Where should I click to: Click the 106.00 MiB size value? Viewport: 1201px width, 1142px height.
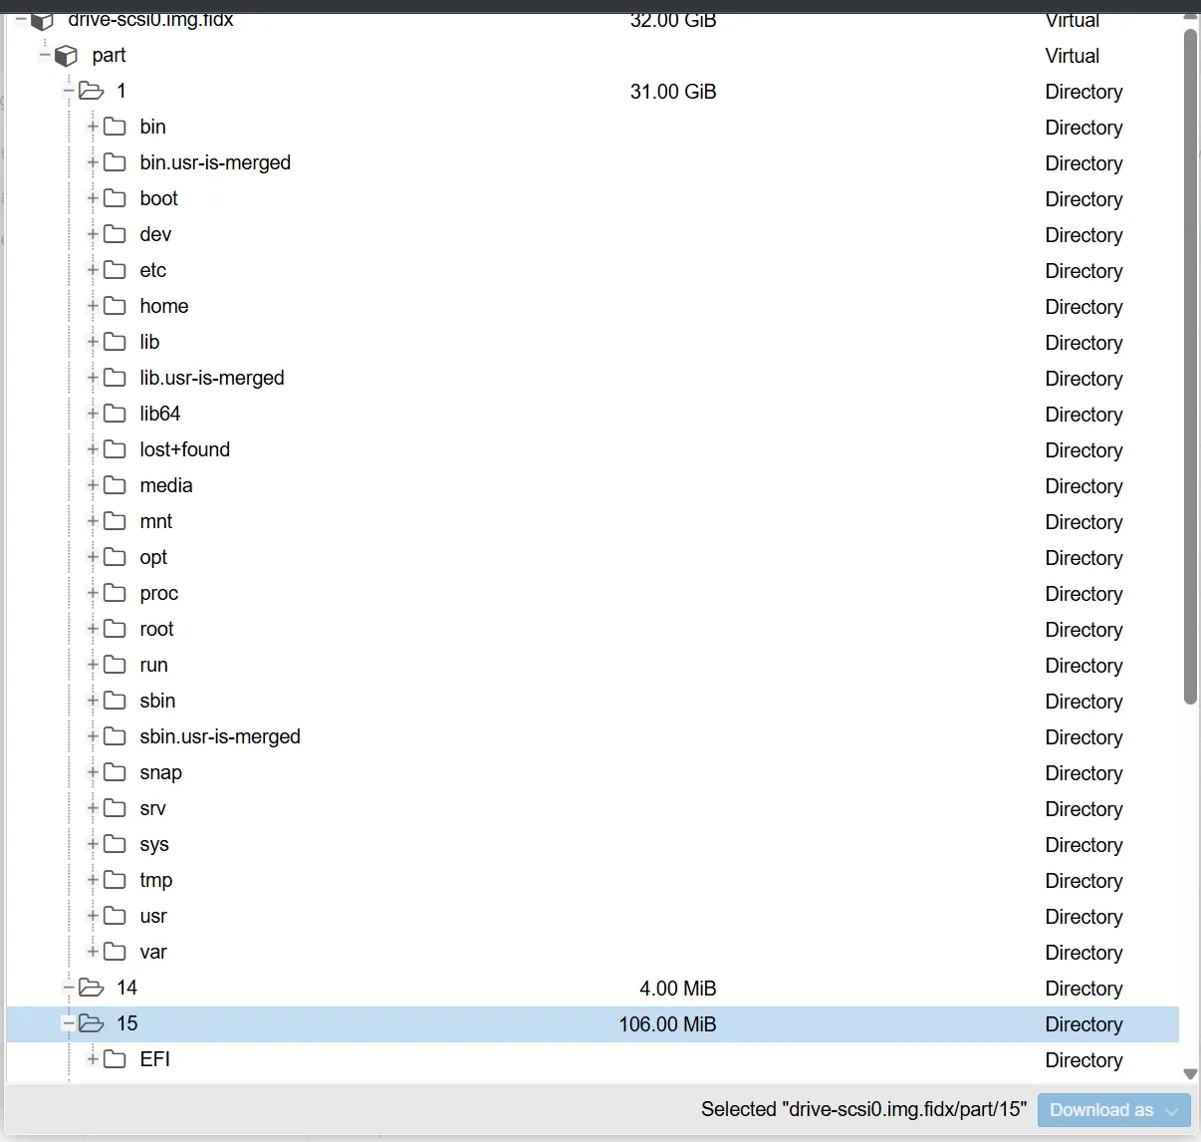[667, 1024]
